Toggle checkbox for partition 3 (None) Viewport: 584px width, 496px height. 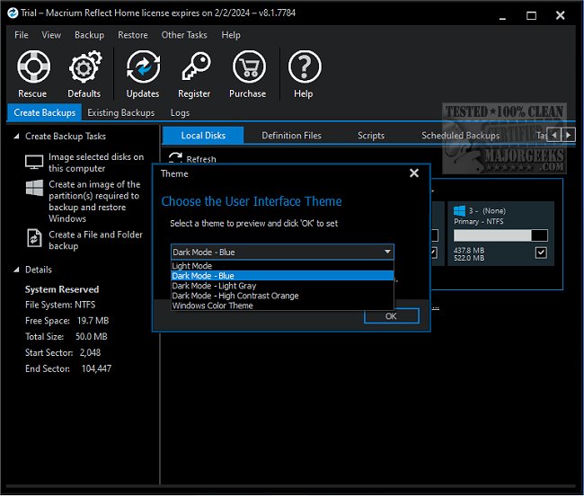[540, 253]
